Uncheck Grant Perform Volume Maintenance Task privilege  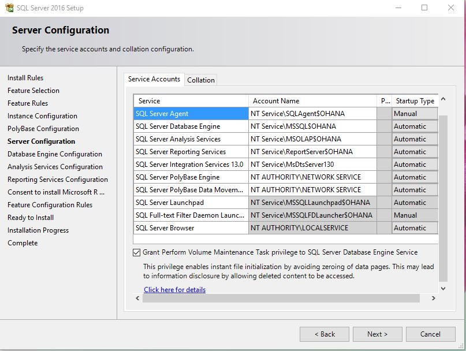[136, 252]
